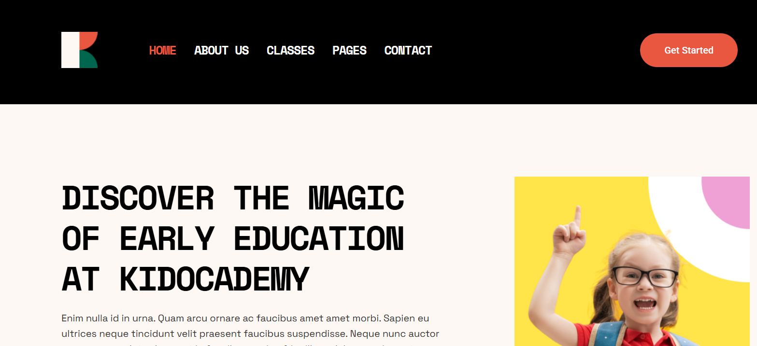
Task: Select CONTACT in the navigation bar
Action: [x=408, y=50]
